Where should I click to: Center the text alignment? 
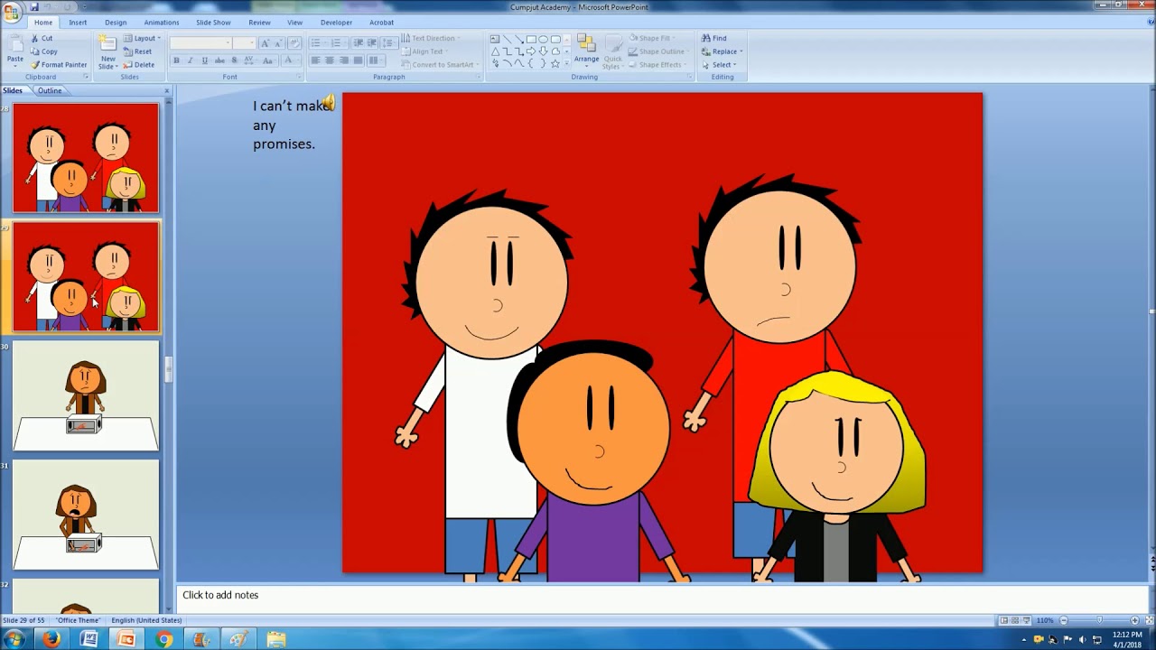tap(330, 60)
